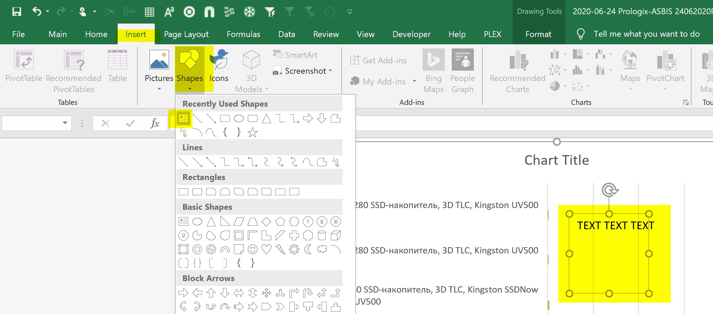Select Double Arrow line in Lines section

point(211,162)
